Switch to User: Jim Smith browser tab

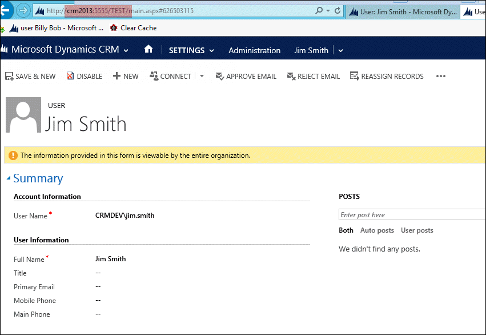pyautogui.click(x=402, y=12)
